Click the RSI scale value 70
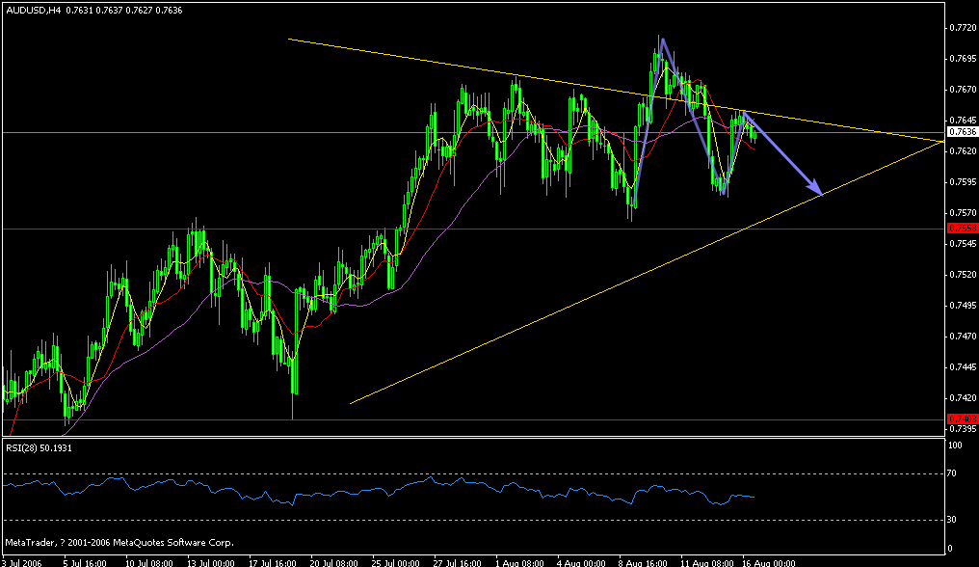This screenshot has height=567, width=979. click(x=951, y=473)
